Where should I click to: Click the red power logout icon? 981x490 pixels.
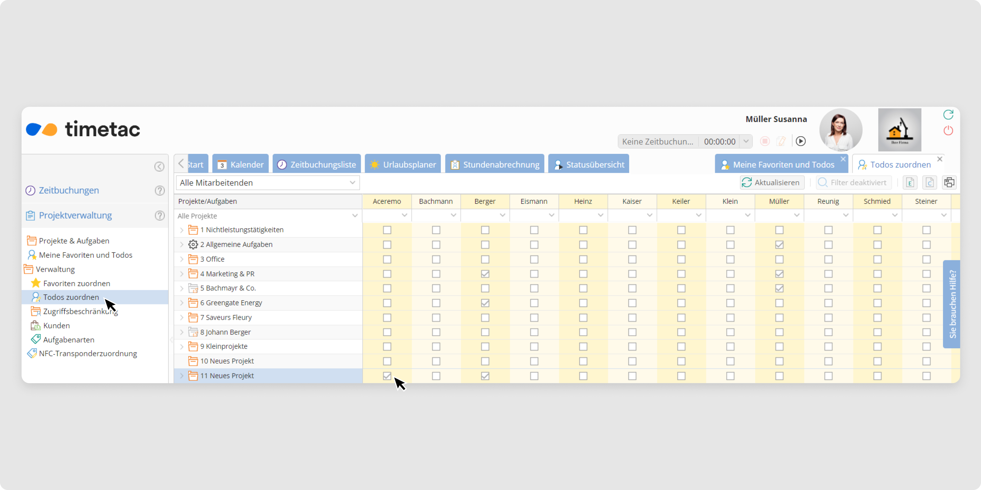pos(948,130)
